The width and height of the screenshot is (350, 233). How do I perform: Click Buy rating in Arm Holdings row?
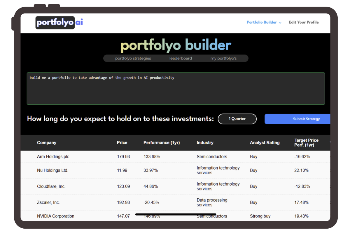(253, 157)
